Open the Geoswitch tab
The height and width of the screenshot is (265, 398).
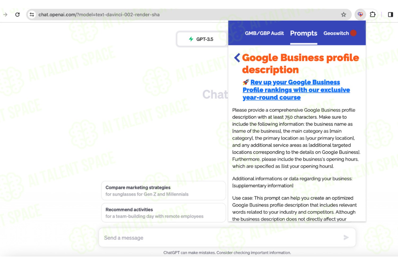[x=336, y=33]
